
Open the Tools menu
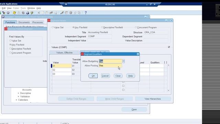23,8
